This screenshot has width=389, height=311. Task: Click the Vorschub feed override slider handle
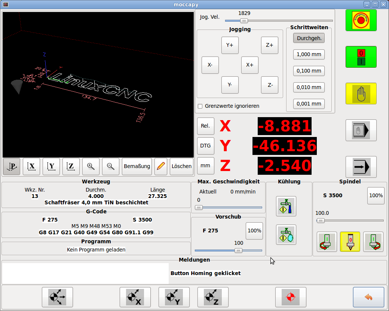click(238, 250)
